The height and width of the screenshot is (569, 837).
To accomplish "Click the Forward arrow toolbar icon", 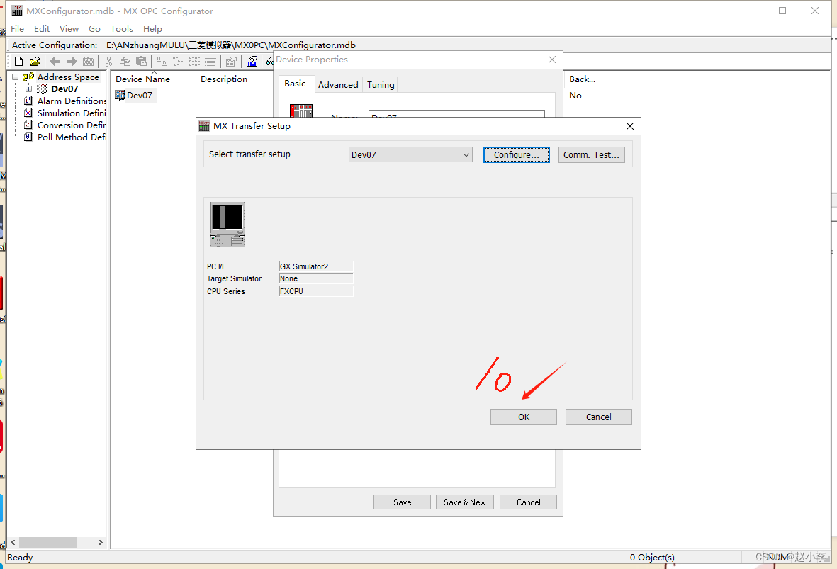I will point(72,62).
